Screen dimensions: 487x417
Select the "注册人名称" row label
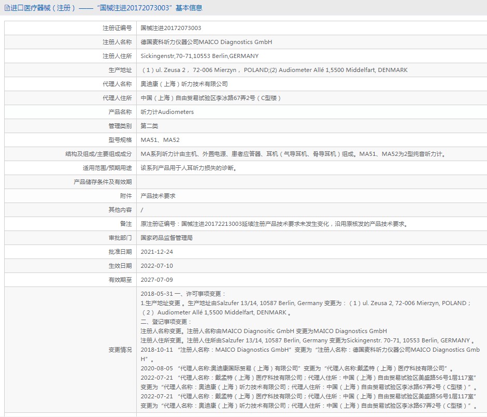[117, 42]
